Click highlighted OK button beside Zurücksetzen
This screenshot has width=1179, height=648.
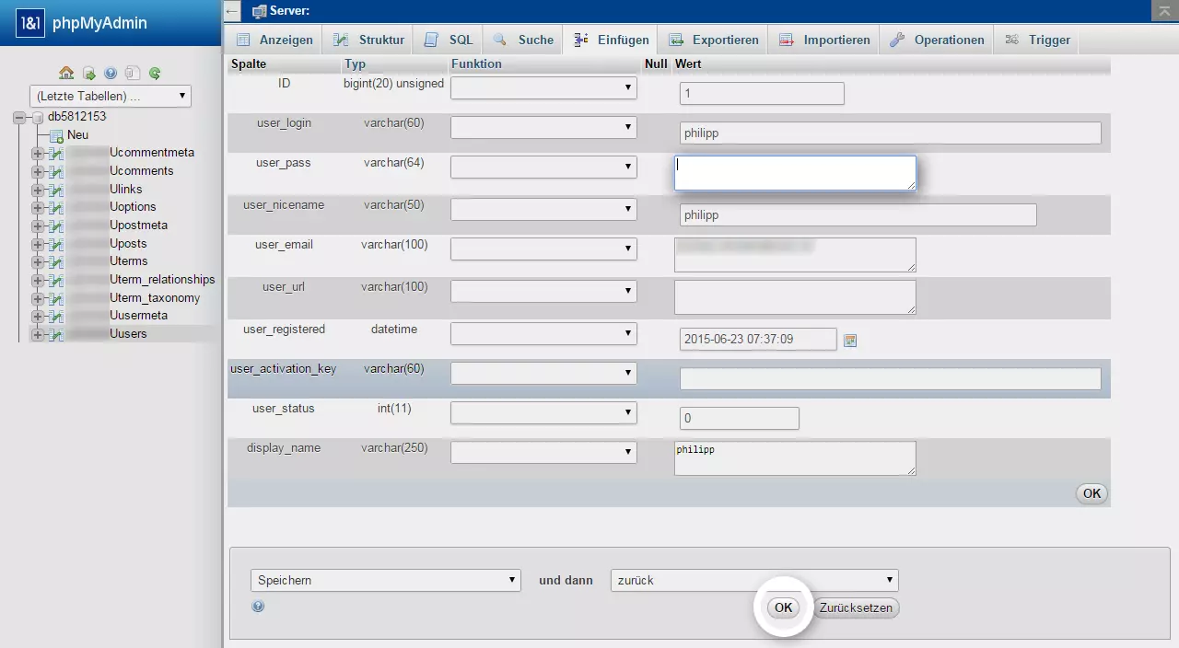[x=783, y=607]
